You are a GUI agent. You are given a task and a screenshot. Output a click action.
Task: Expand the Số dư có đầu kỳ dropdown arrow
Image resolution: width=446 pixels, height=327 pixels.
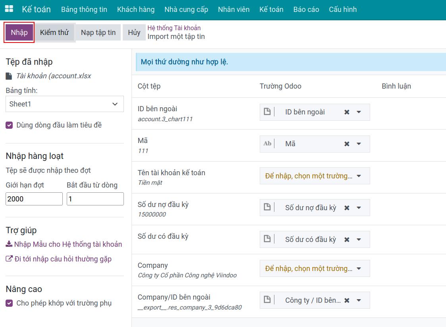click(x=359, y=240)
